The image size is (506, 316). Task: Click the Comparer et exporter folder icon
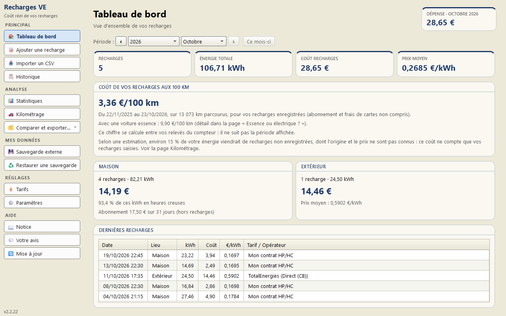[x=11, y=128]
